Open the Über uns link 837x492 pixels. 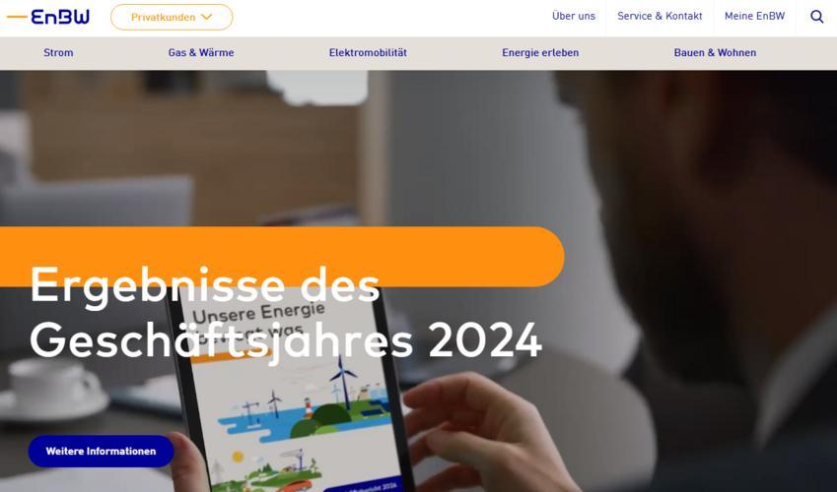point(574,16)
